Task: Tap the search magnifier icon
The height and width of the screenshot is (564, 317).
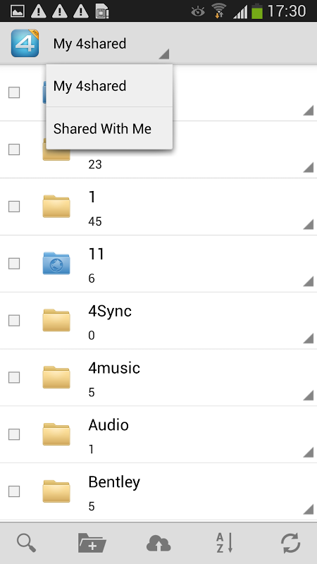Action: click(26, 543)
